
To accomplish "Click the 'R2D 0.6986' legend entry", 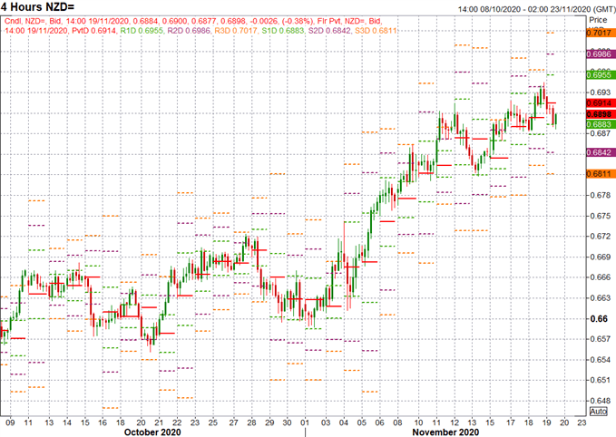I will [x=189, y=30].
